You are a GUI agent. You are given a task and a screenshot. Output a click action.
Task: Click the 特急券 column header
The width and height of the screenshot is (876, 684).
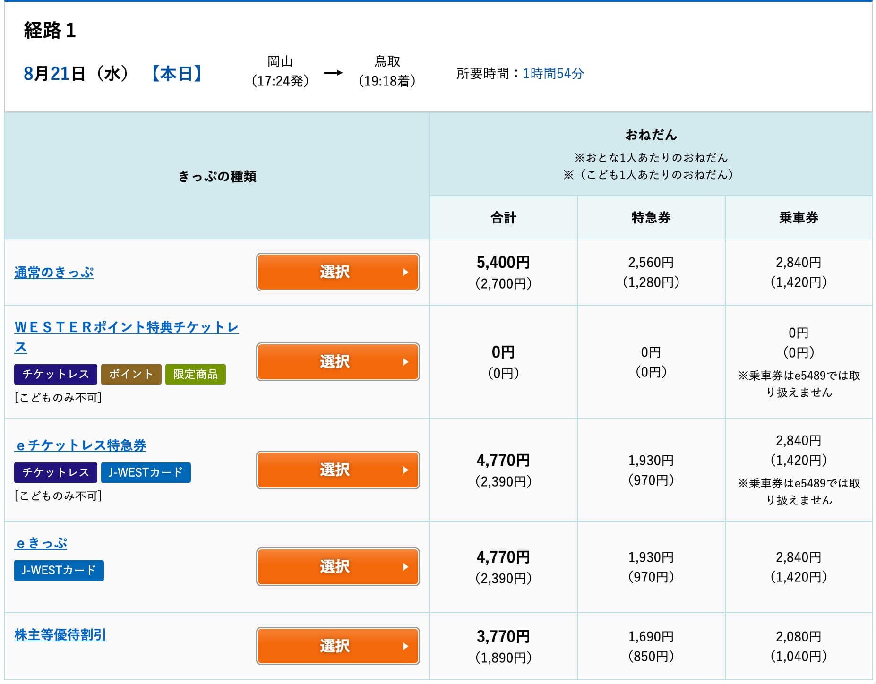(651, 218)
